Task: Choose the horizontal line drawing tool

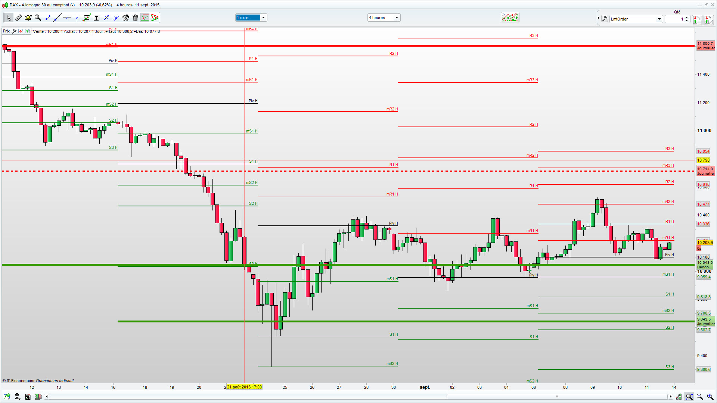Action: (x=67, y=18)
